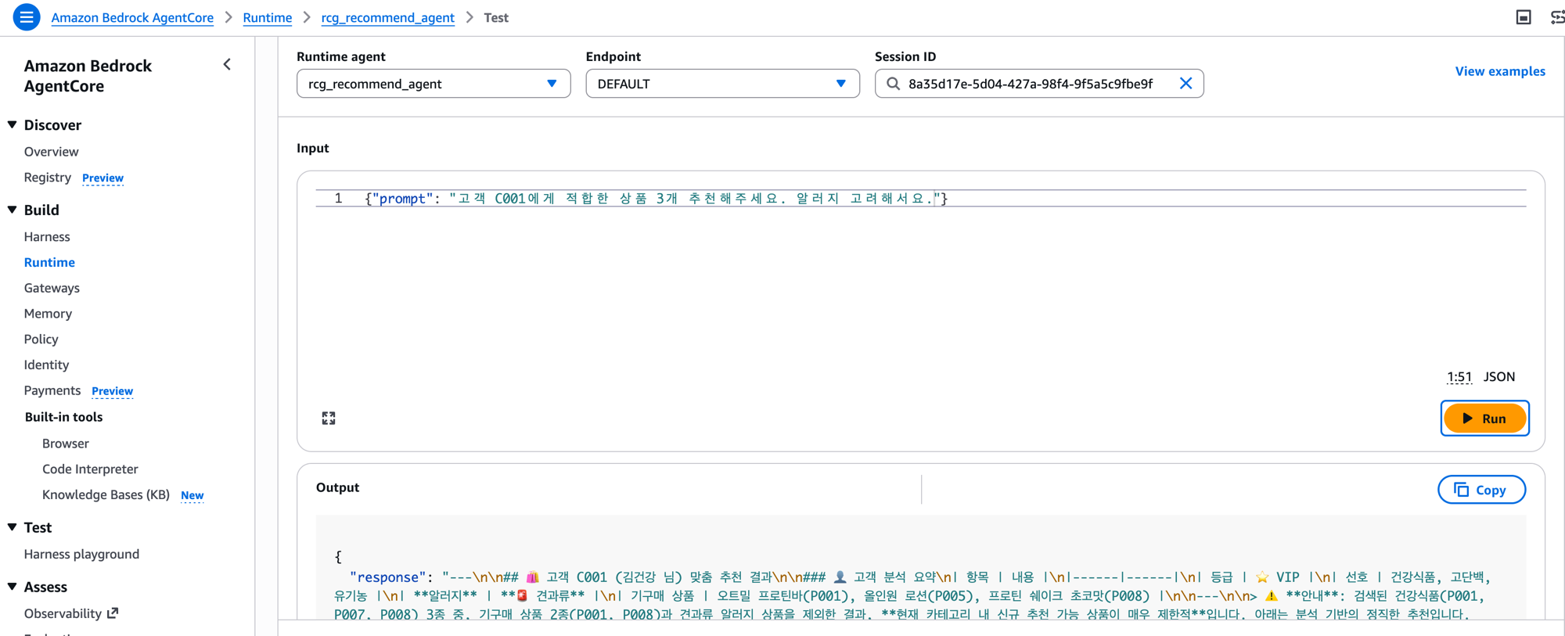Open the Observability external link
The height and width of the screenshot is (636, 1565).
[x=71, y=613]
